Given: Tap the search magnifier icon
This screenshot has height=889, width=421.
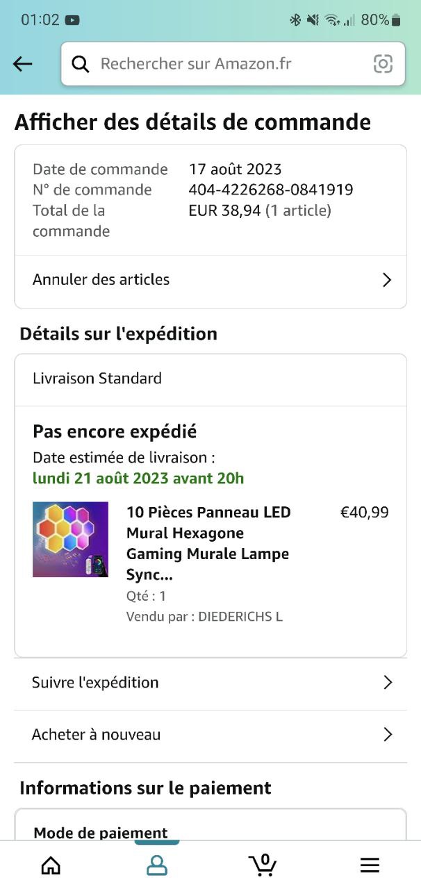Looking at the screenshot, I should pos(81,64).
